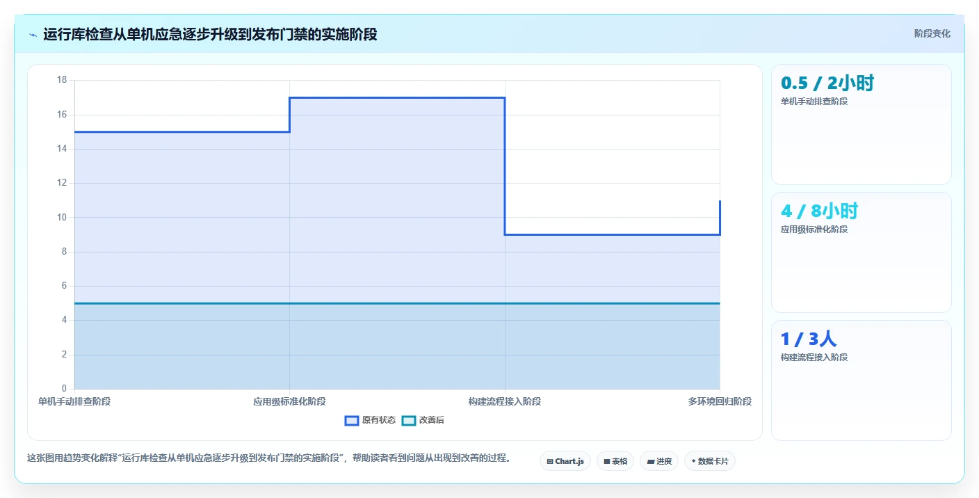979x498 pixels.
Task: Click x-axis label 单机手动排查阶段
Action: click(x=74, y=401)
